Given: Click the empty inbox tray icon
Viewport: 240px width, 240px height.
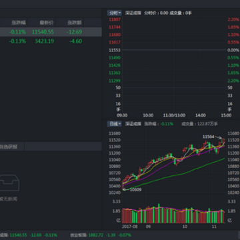Looking at the screenshot, I should [9, 183].
